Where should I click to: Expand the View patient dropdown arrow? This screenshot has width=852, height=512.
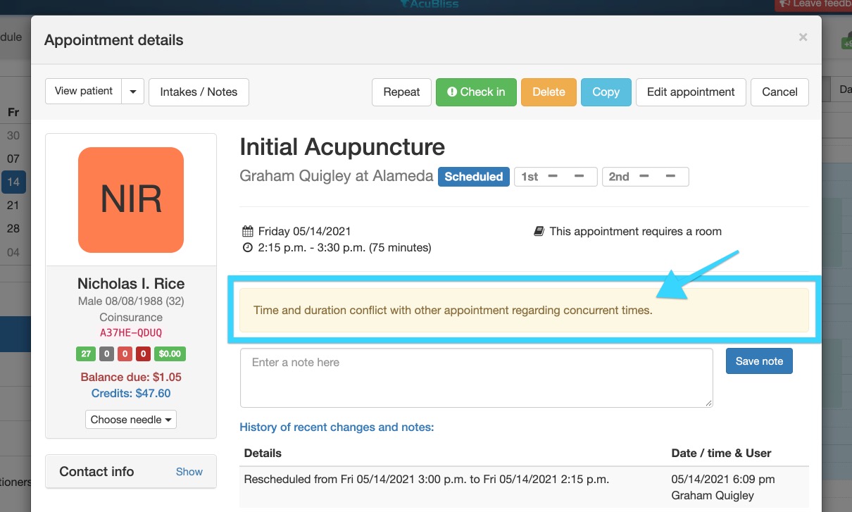133,92
